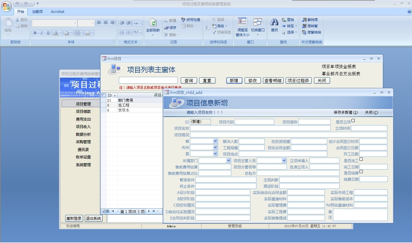Click the Undo icon in quick access

(x=17, y=4)
